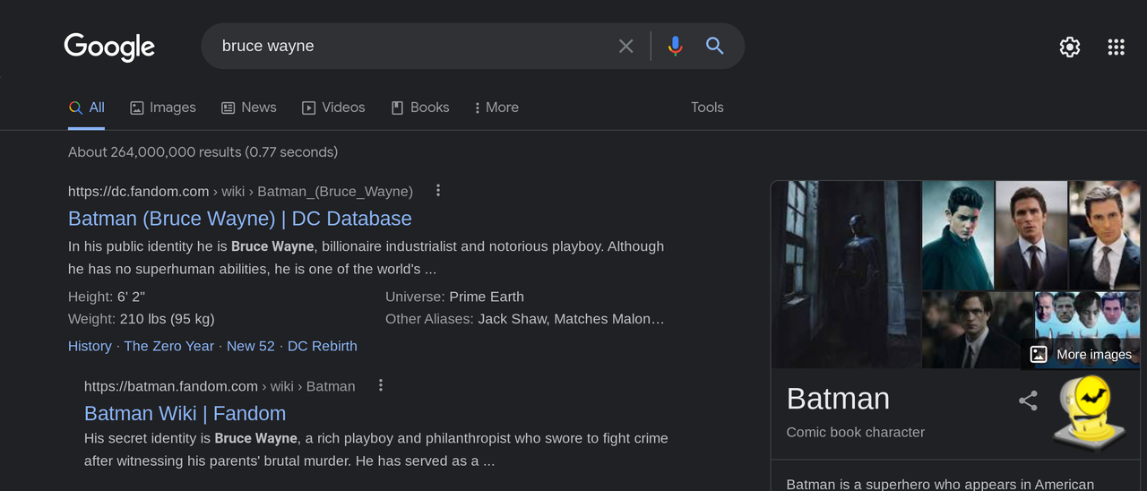Click the Comic book character subtitle

click(855, 432)
